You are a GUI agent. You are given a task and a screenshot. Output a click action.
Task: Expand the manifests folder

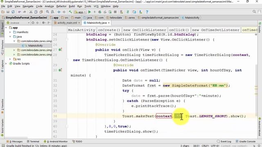(10, 32)
